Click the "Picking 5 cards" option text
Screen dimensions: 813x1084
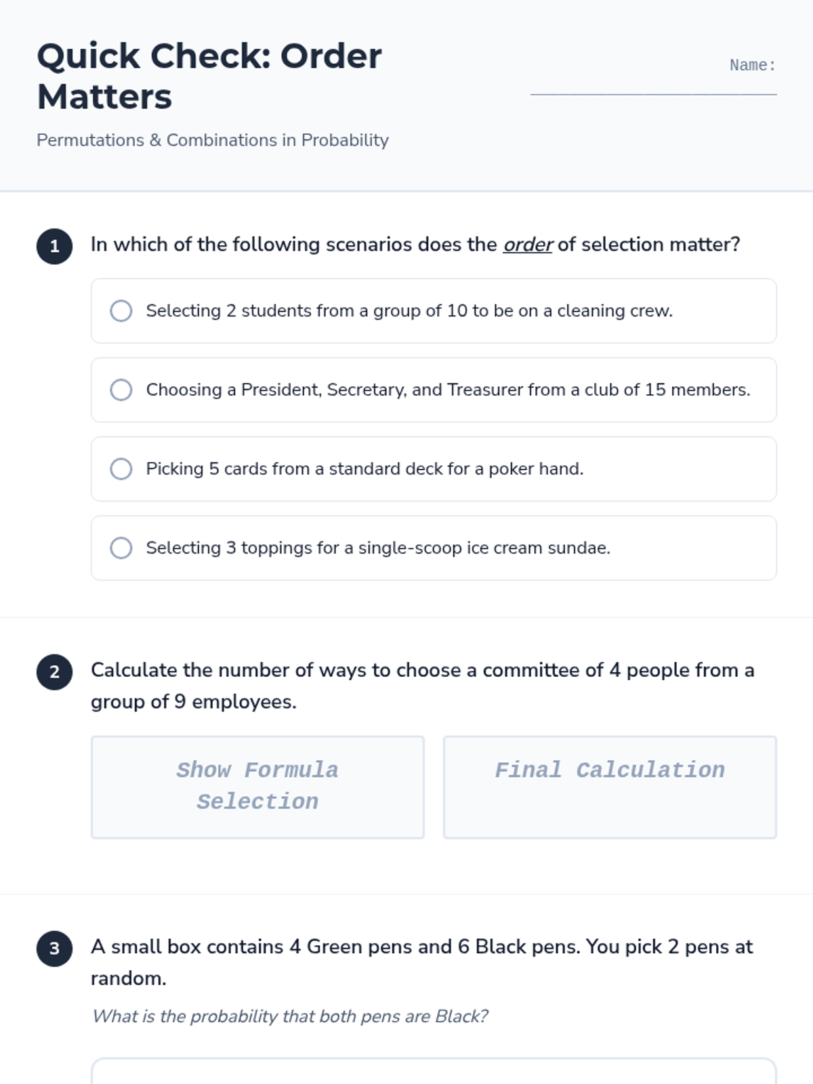point(364,469)
